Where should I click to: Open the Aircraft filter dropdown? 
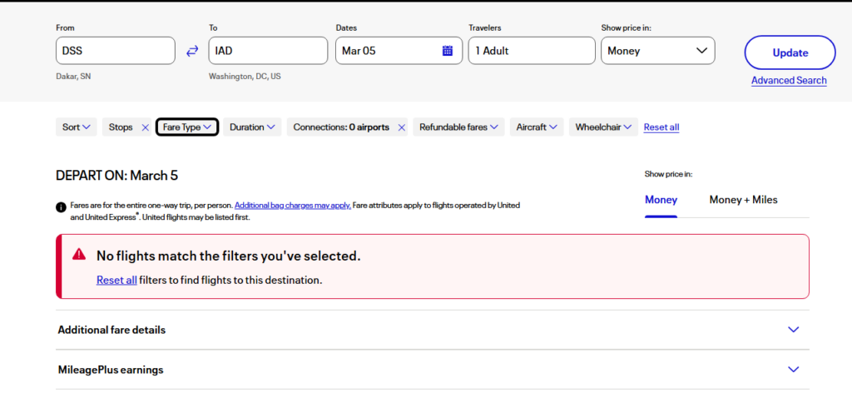(x=536, y=127)
